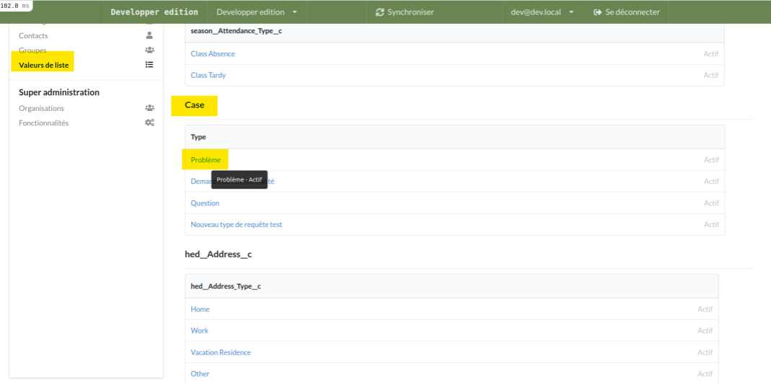Open Valeurs de liste in sidebar
The width and height of the screenshot is (771, 384).
coord(44,66)
